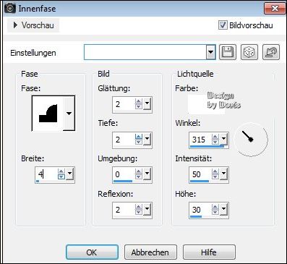This screenshot has width=287, height=264.
Task: Click the randomize parameters dice icon
Action: [x=249, y=52]
